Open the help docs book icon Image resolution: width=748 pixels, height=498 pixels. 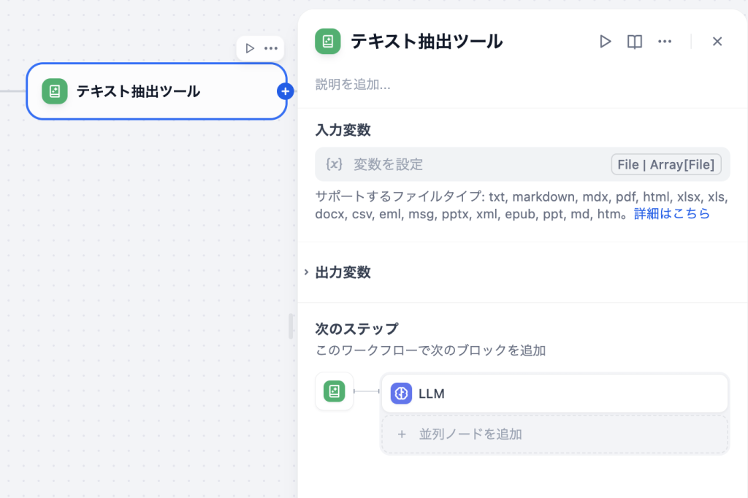635,42
